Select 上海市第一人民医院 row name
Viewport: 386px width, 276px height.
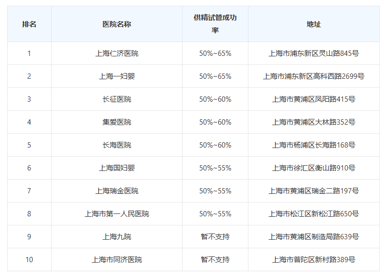117,213
